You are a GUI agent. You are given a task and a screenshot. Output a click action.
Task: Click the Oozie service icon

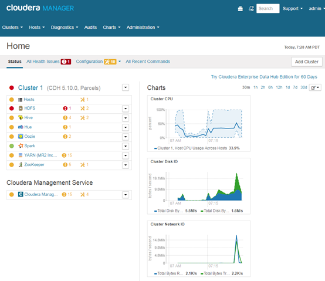(21, 136)
